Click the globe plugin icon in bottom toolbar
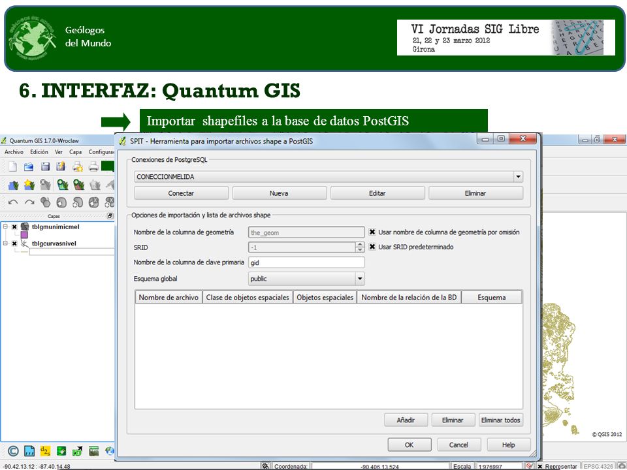This screenshot has width=627, height=470. 110,451
